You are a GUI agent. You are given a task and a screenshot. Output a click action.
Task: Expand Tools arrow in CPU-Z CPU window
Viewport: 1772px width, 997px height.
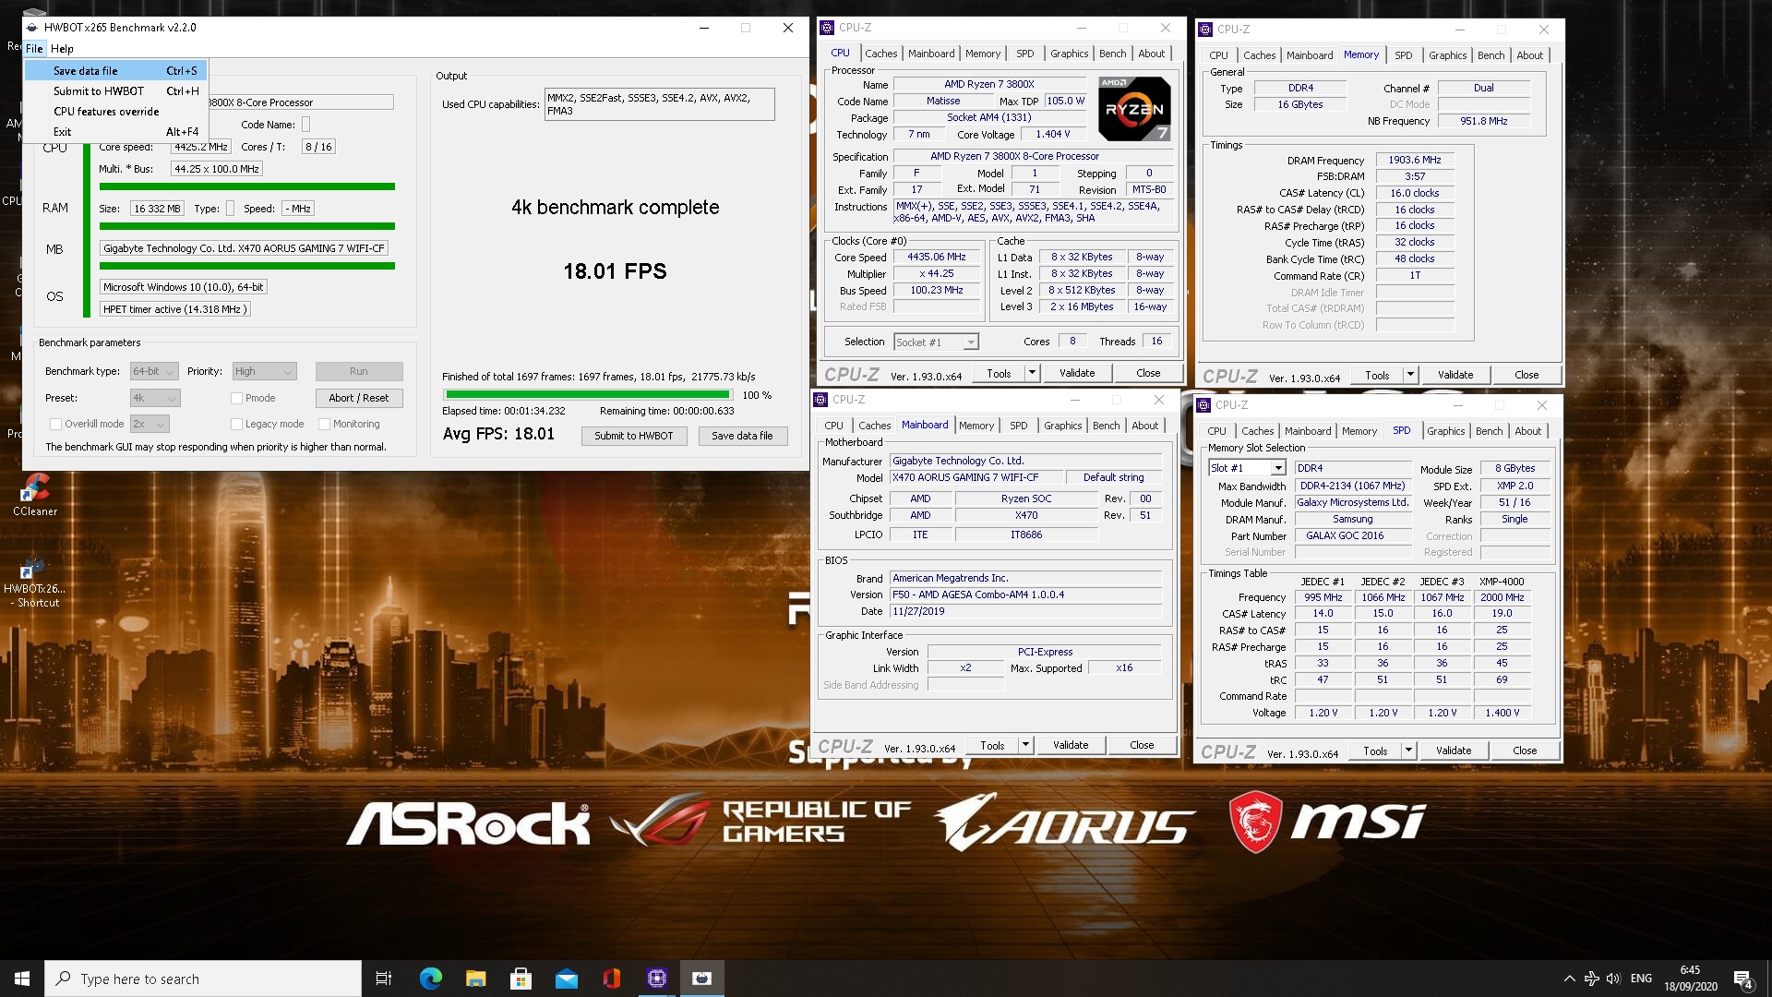coord(1032,374)
